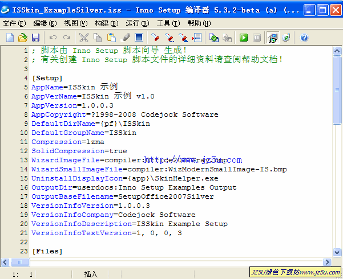
Task: Click the Undo arrow icon
Action: tap(53, 38)
